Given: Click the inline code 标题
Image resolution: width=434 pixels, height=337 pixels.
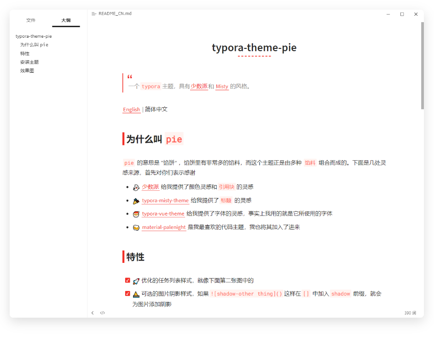Looking at the screenshot, I should point(226,200).
